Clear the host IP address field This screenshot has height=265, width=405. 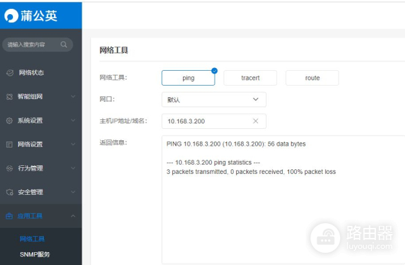coord(255,121)
